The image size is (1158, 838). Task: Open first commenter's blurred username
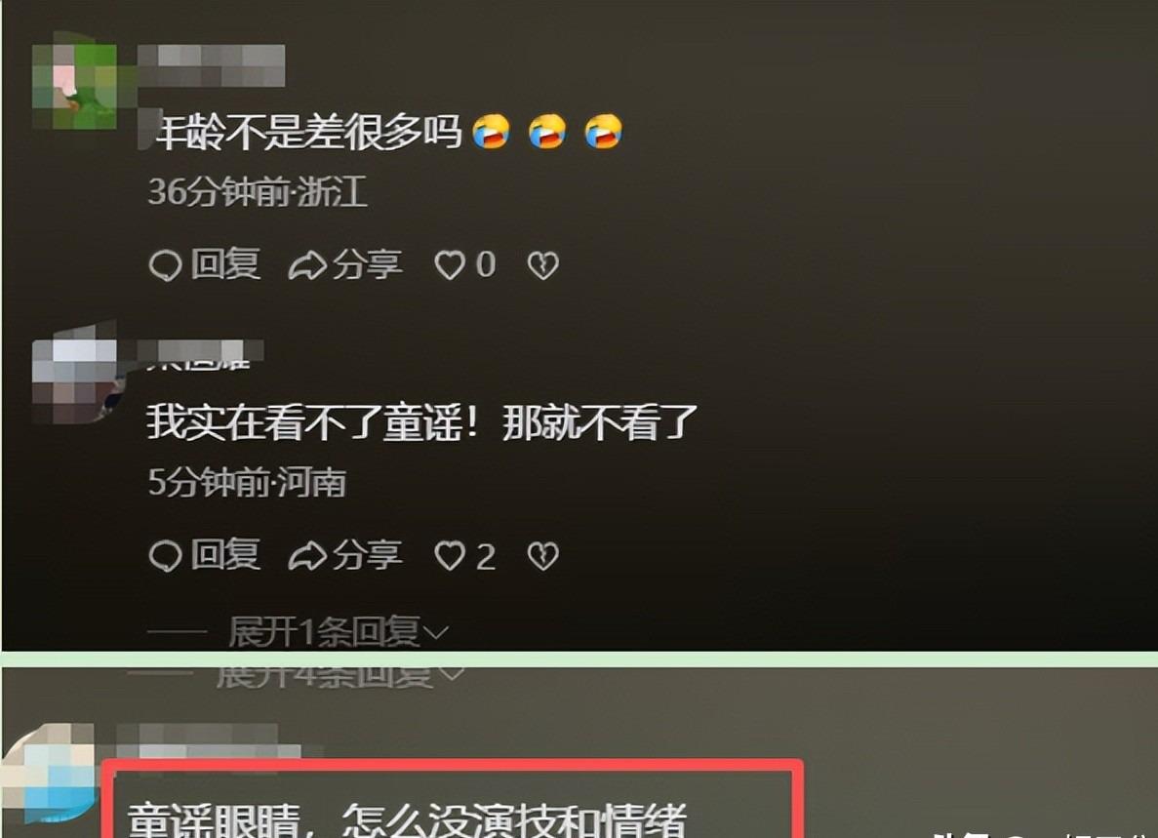pos(212,65)
